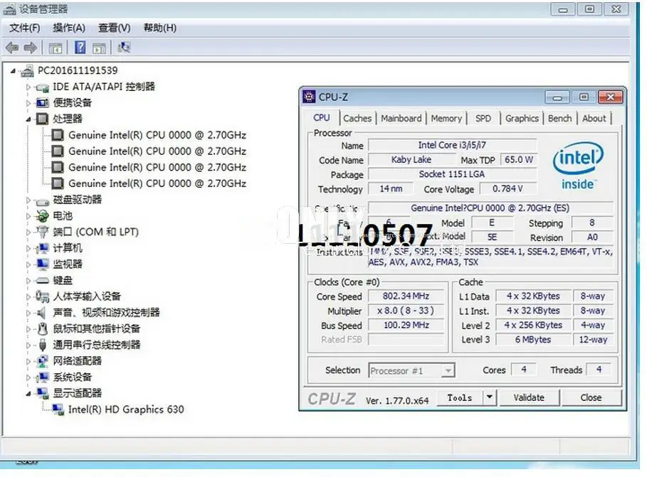The height and width of the screenshot is (477, 647).
Task: Collapse the PC201611191539 root node
Action: coord(13,71)
